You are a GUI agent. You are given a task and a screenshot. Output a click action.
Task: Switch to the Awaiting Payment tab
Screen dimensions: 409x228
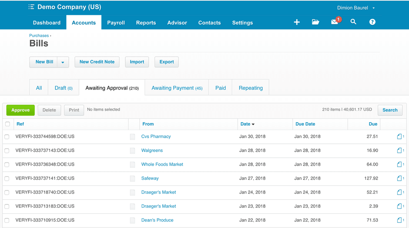point(177,88)
